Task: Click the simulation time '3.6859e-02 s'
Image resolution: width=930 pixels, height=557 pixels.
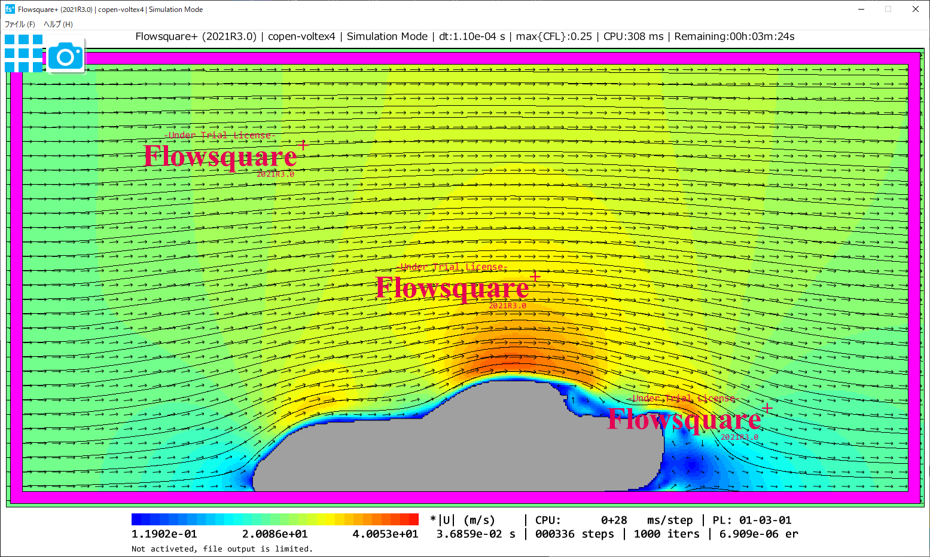Action: click(475, 534)
